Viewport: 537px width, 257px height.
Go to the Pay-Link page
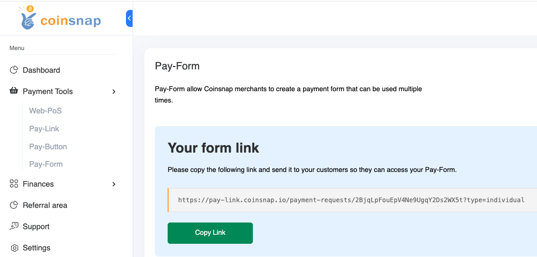44,128
